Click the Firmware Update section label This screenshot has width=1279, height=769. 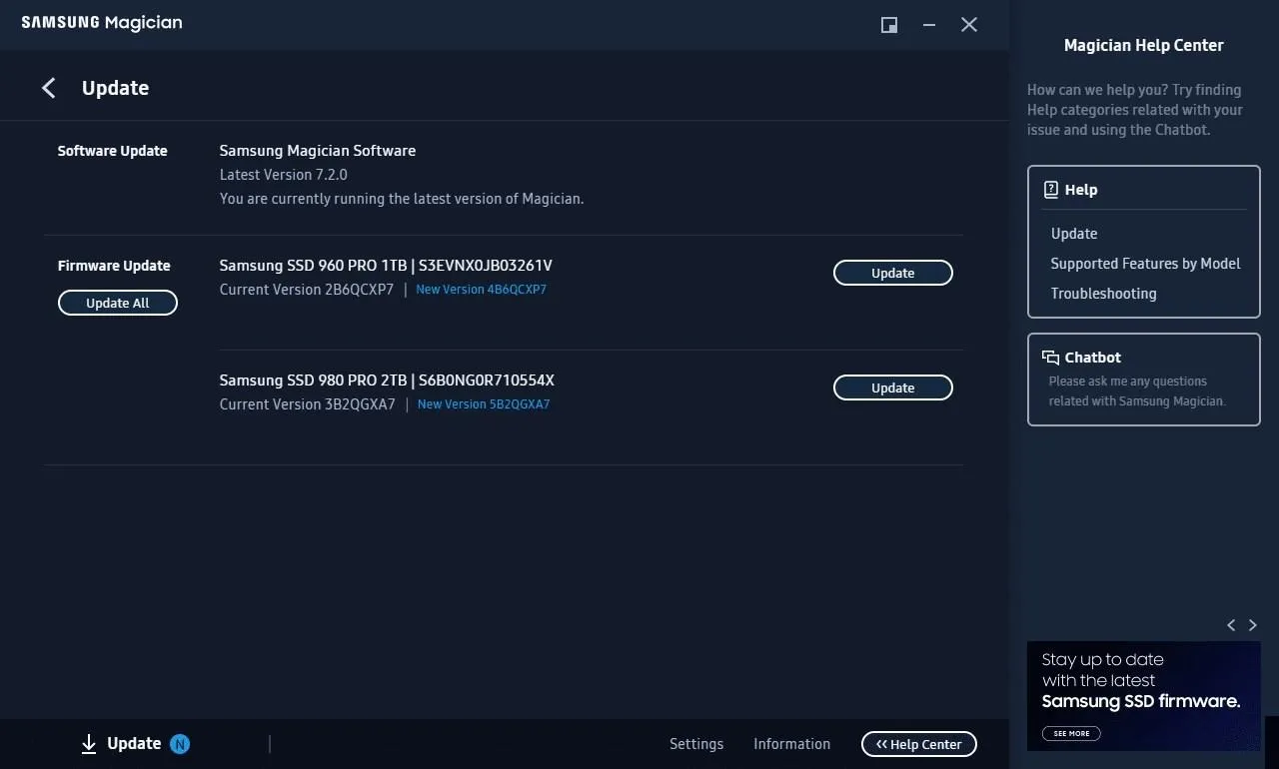click(114, 266)
